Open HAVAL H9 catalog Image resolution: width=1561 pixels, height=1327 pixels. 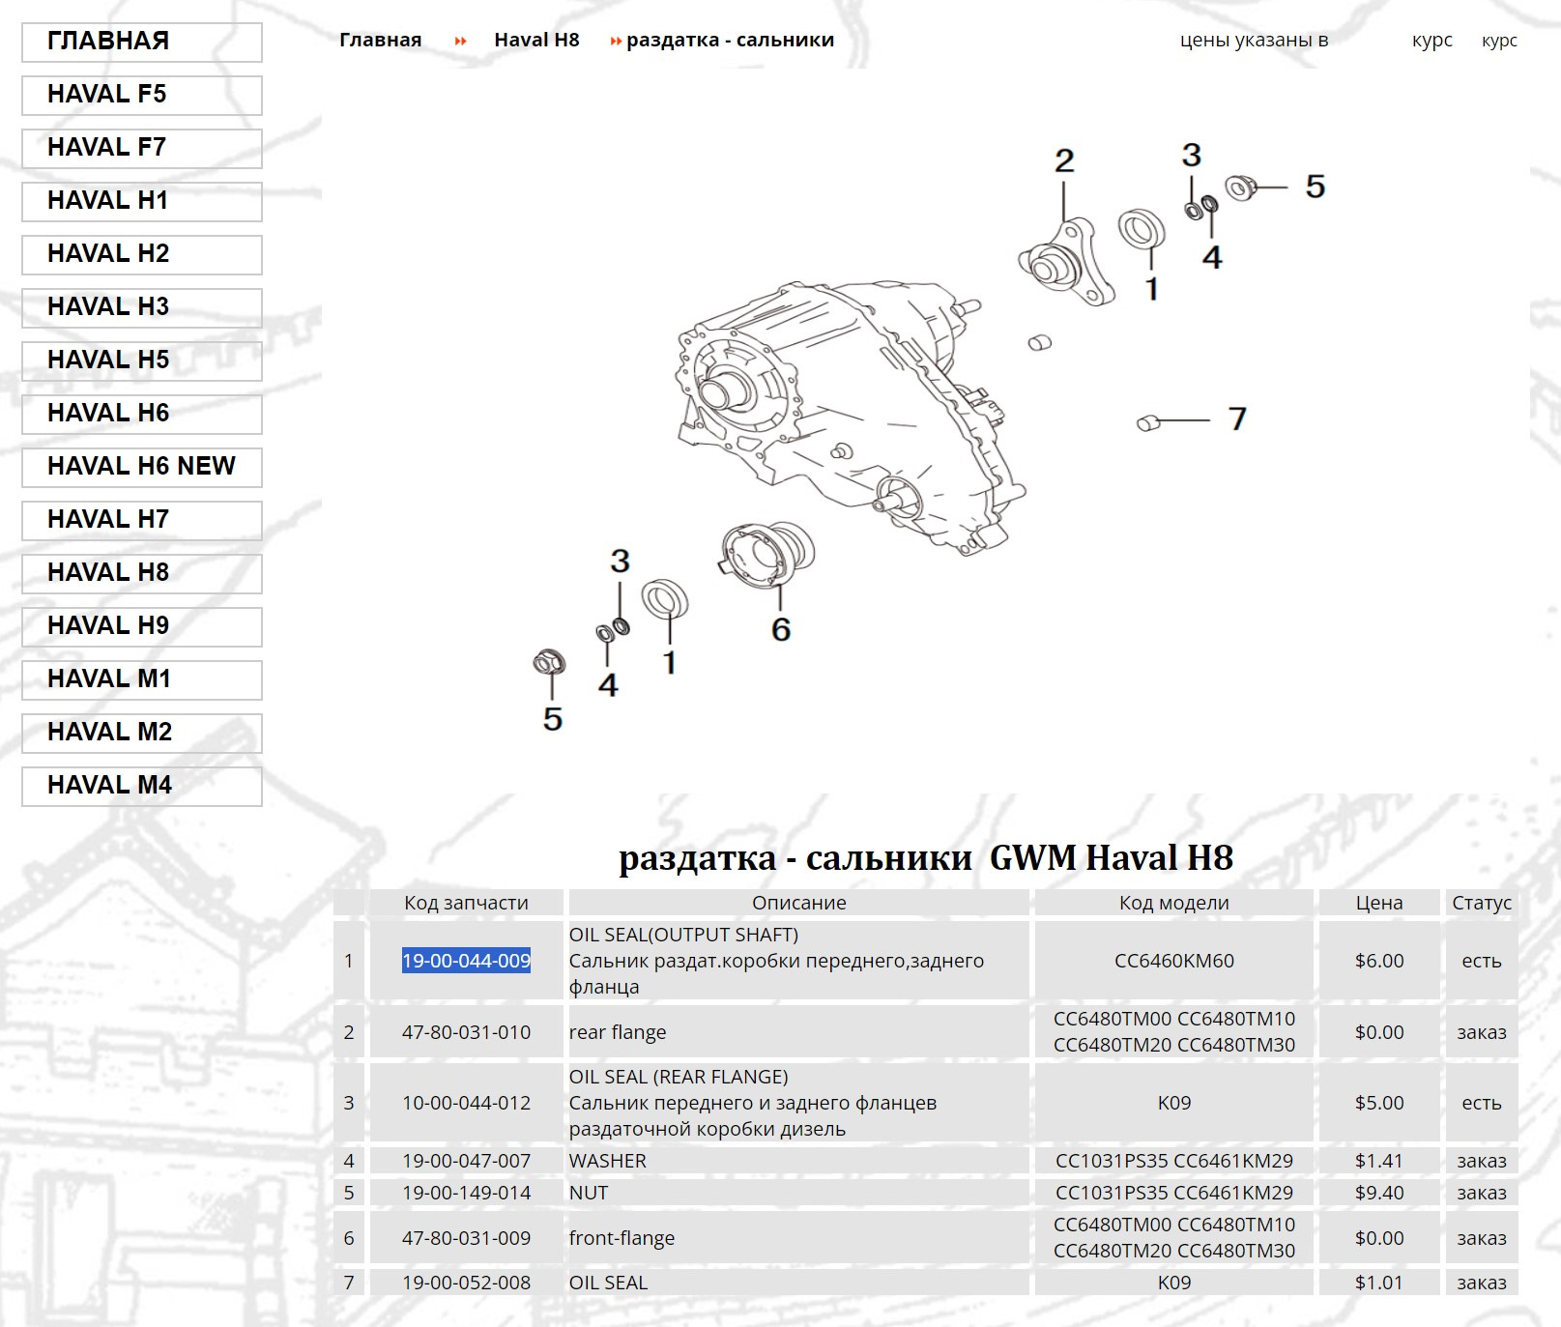pos(142,626)
